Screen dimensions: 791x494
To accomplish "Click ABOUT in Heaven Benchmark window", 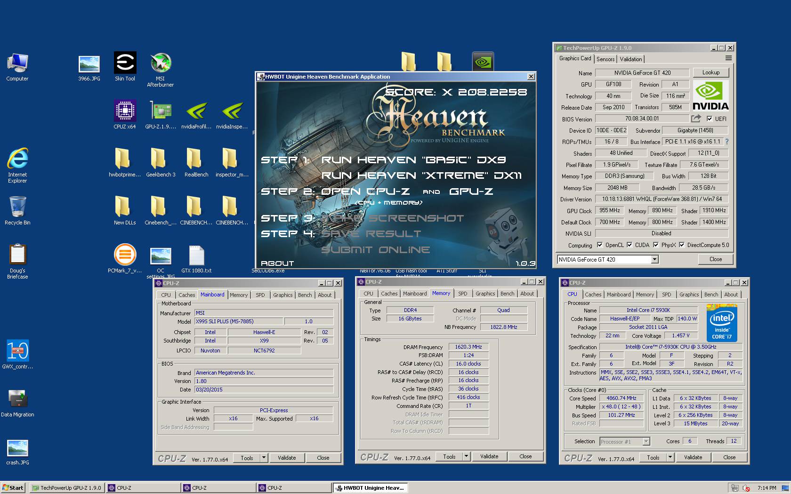I will [277, 263].
